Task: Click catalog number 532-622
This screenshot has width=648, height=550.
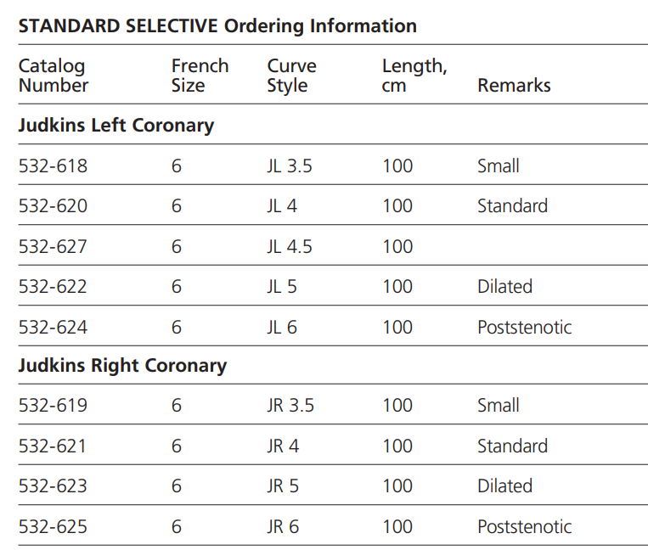Action: click(x=53, y=287)
